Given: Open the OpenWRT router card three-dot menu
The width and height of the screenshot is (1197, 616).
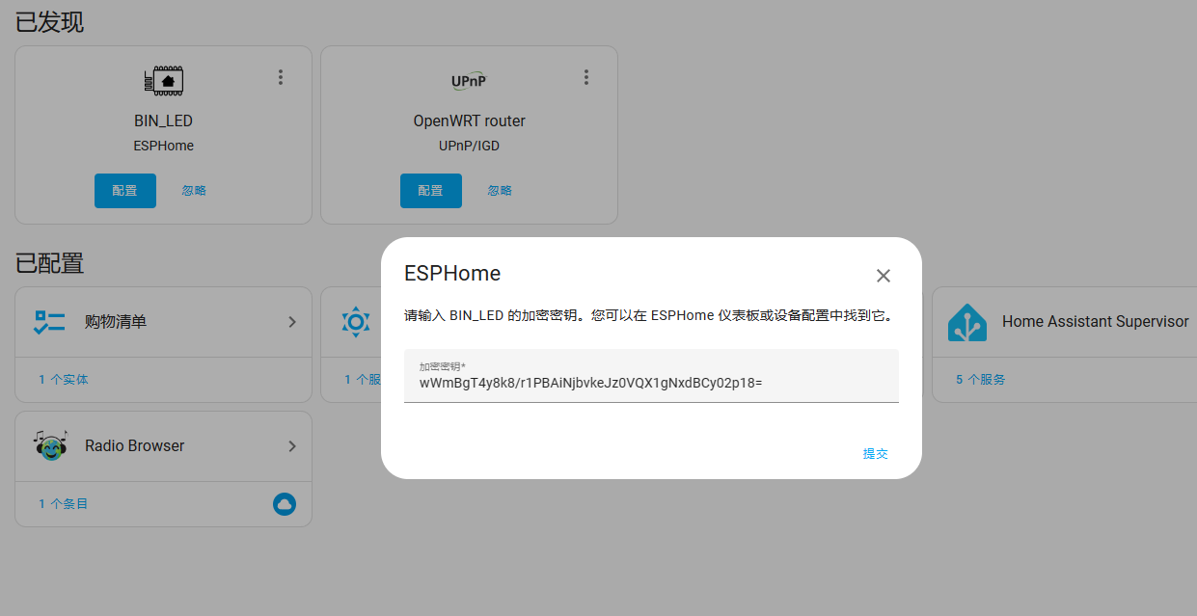Looking at the screenshot, I should point(586,77).
